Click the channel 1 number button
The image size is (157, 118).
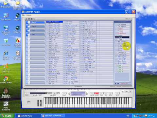(x=27, y=23)
